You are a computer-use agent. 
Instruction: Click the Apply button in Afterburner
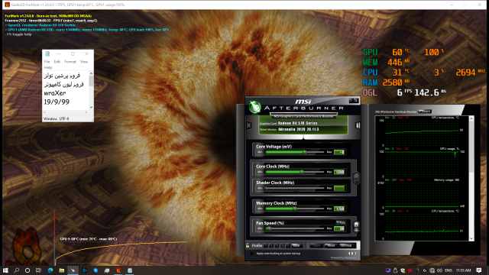[x=316, y=246]
